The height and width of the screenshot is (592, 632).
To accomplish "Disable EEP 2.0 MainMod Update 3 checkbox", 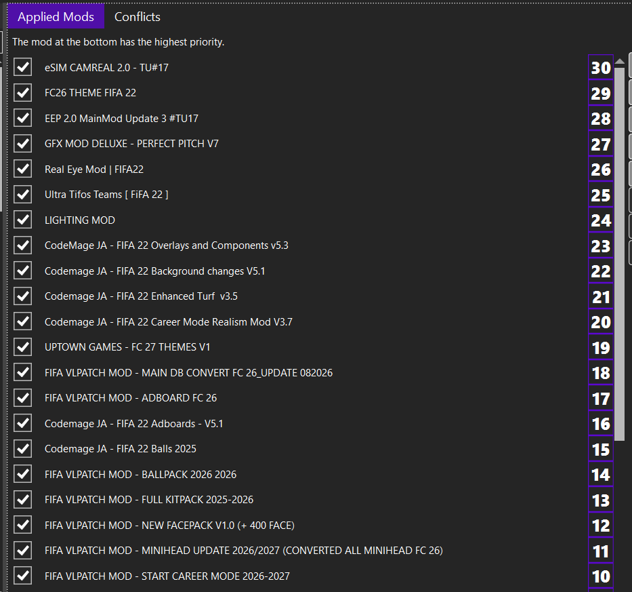I will [x=22, y=118].
